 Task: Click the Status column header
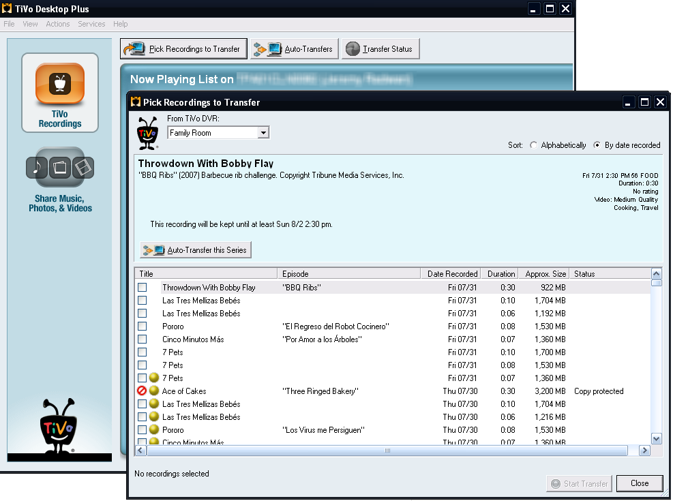(610, 273)
